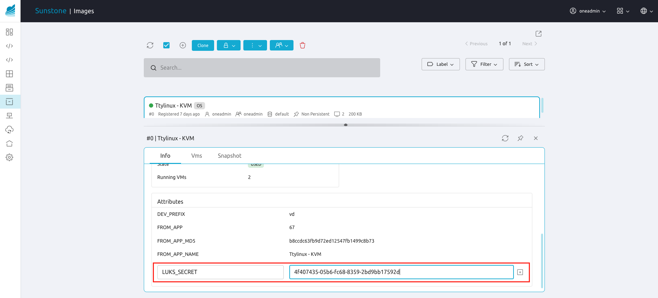Open the Datastores list sidebar icon
This screenshot has height=298, width=658.
[x=9, y=88]
